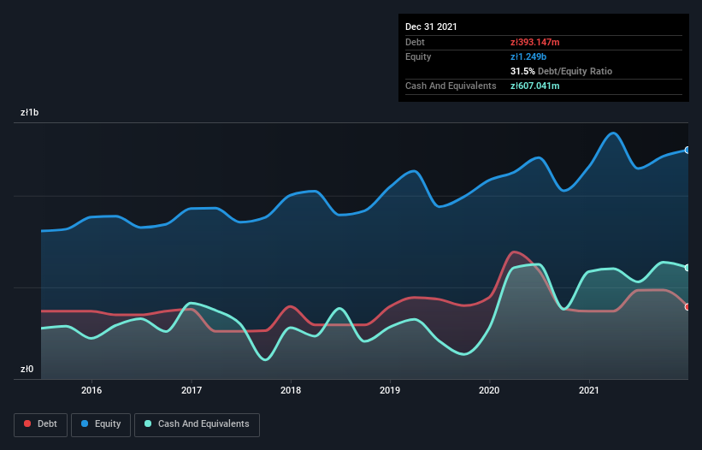The image size is (702, 450).
Task: Click the zł607.041m cash value
Action: pyautogui.click(x=535, y=86)
